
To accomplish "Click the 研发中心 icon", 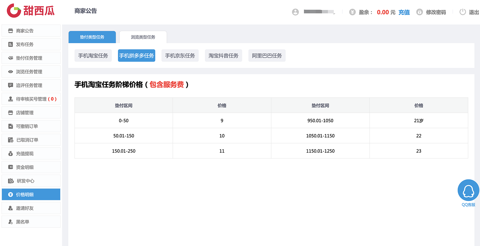I will pyautogui.click(x=11, y=181).
